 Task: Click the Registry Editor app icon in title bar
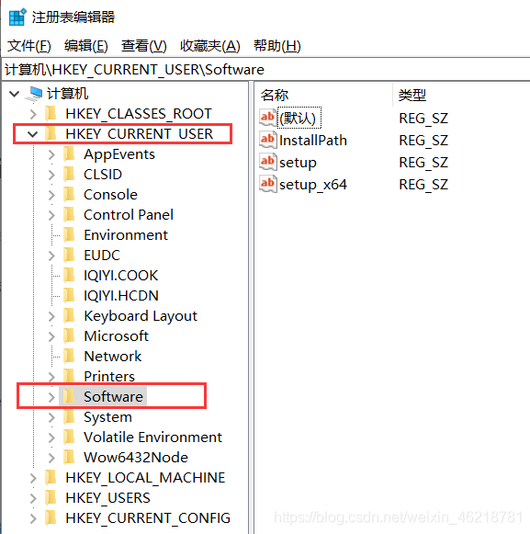pos(17,17)
